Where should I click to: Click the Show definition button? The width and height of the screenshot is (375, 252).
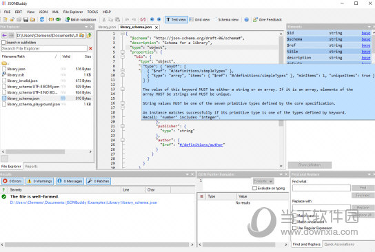point(310,165)
